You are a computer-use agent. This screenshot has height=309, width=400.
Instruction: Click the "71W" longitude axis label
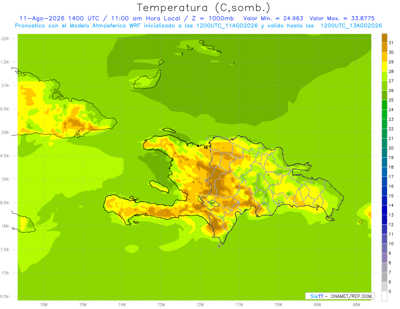239,305
